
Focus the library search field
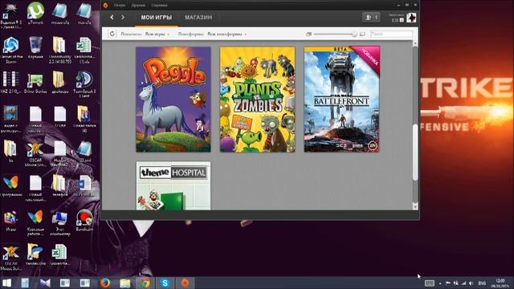point(391,34)
